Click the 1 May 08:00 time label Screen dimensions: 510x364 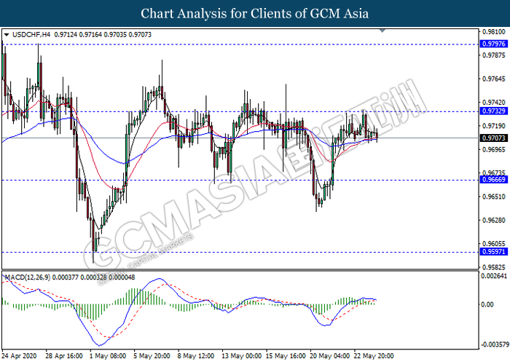point(108,356)
